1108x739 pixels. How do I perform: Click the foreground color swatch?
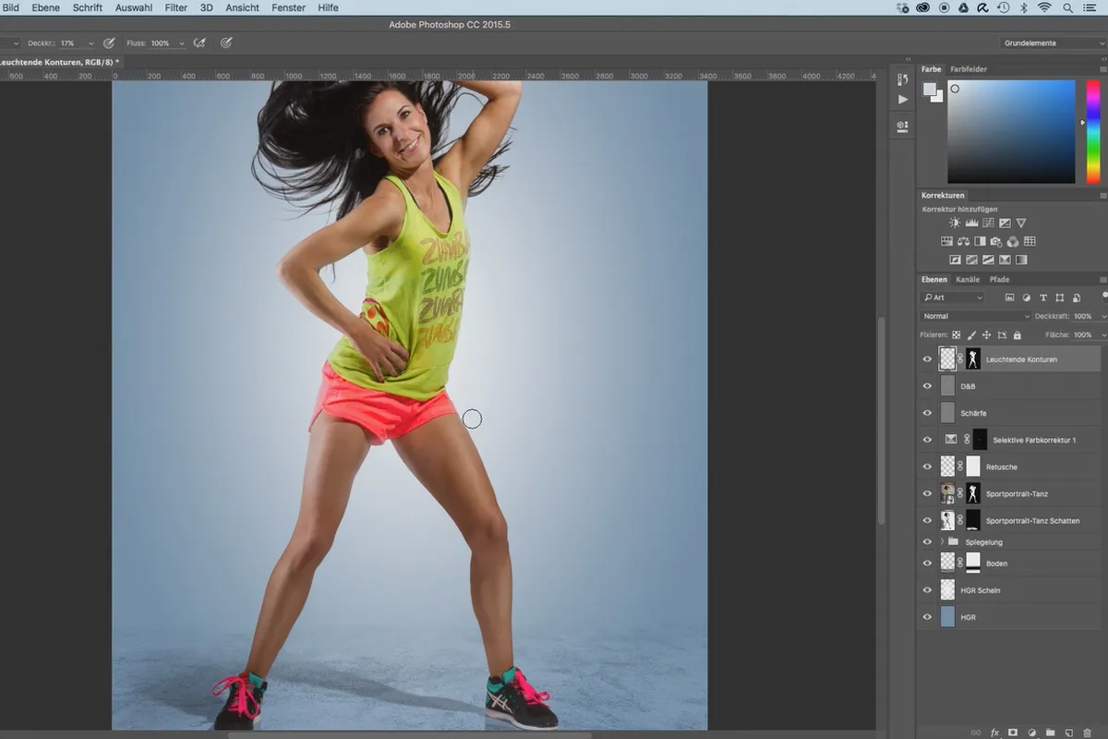[930, 90]
